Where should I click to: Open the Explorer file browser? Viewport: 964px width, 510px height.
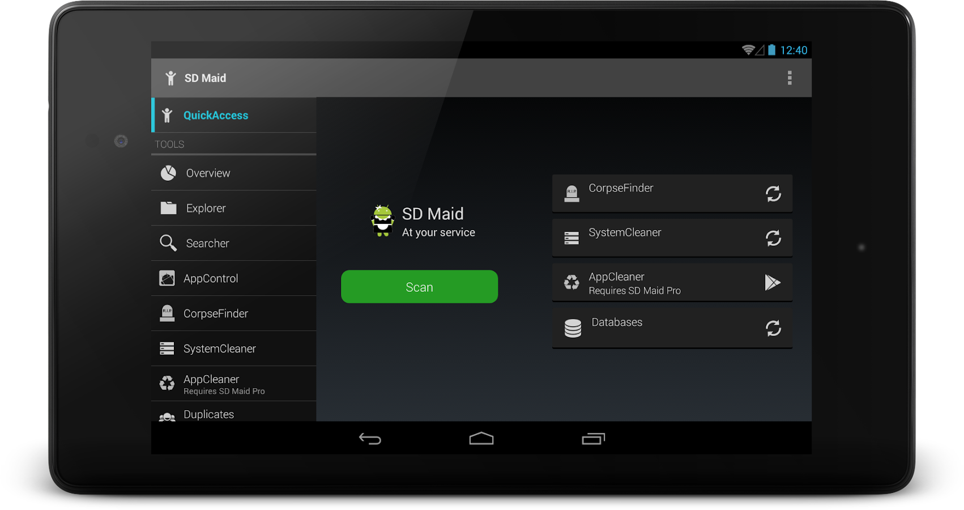tap(206, 208)
